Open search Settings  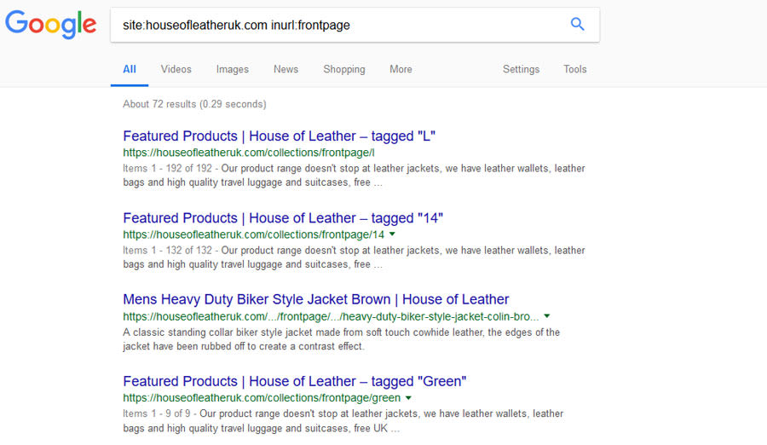pyautogui.click(x=521, y=69)
